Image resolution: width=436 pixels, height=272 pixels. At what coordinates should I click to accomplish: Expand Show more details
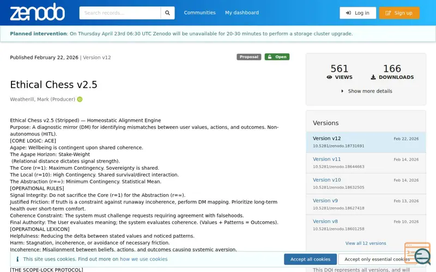coord(366,91)
